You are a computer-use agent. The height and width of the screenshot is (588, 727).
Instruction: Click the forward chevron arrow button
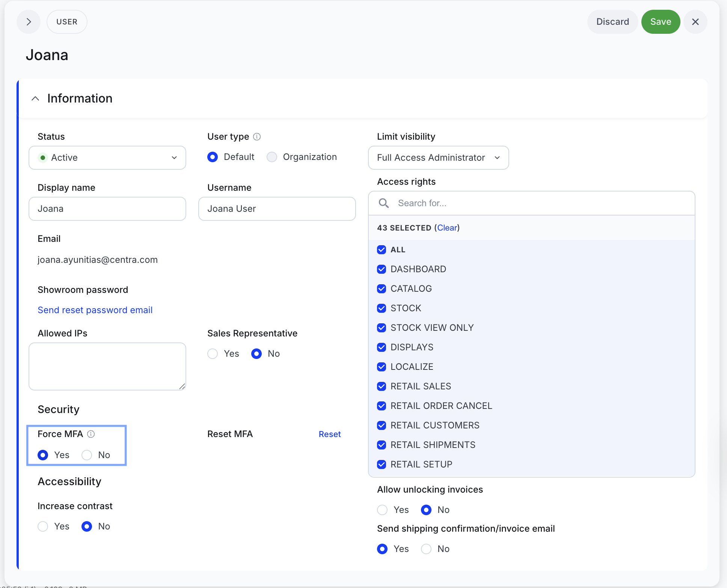(29, 22)
